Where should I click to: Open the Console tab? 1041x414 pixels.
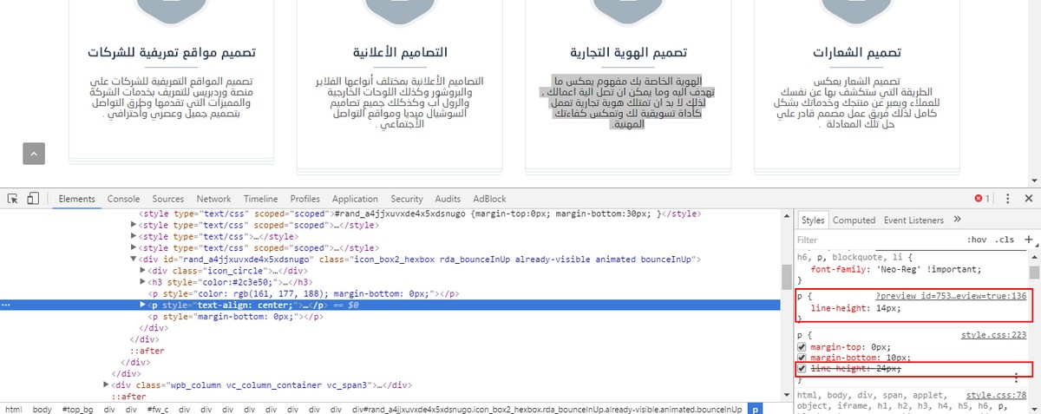pos(123,199)
